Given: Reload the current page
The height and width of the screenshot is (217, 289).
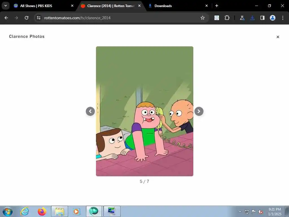Looking at the screenshot, I should pos(27,18).
